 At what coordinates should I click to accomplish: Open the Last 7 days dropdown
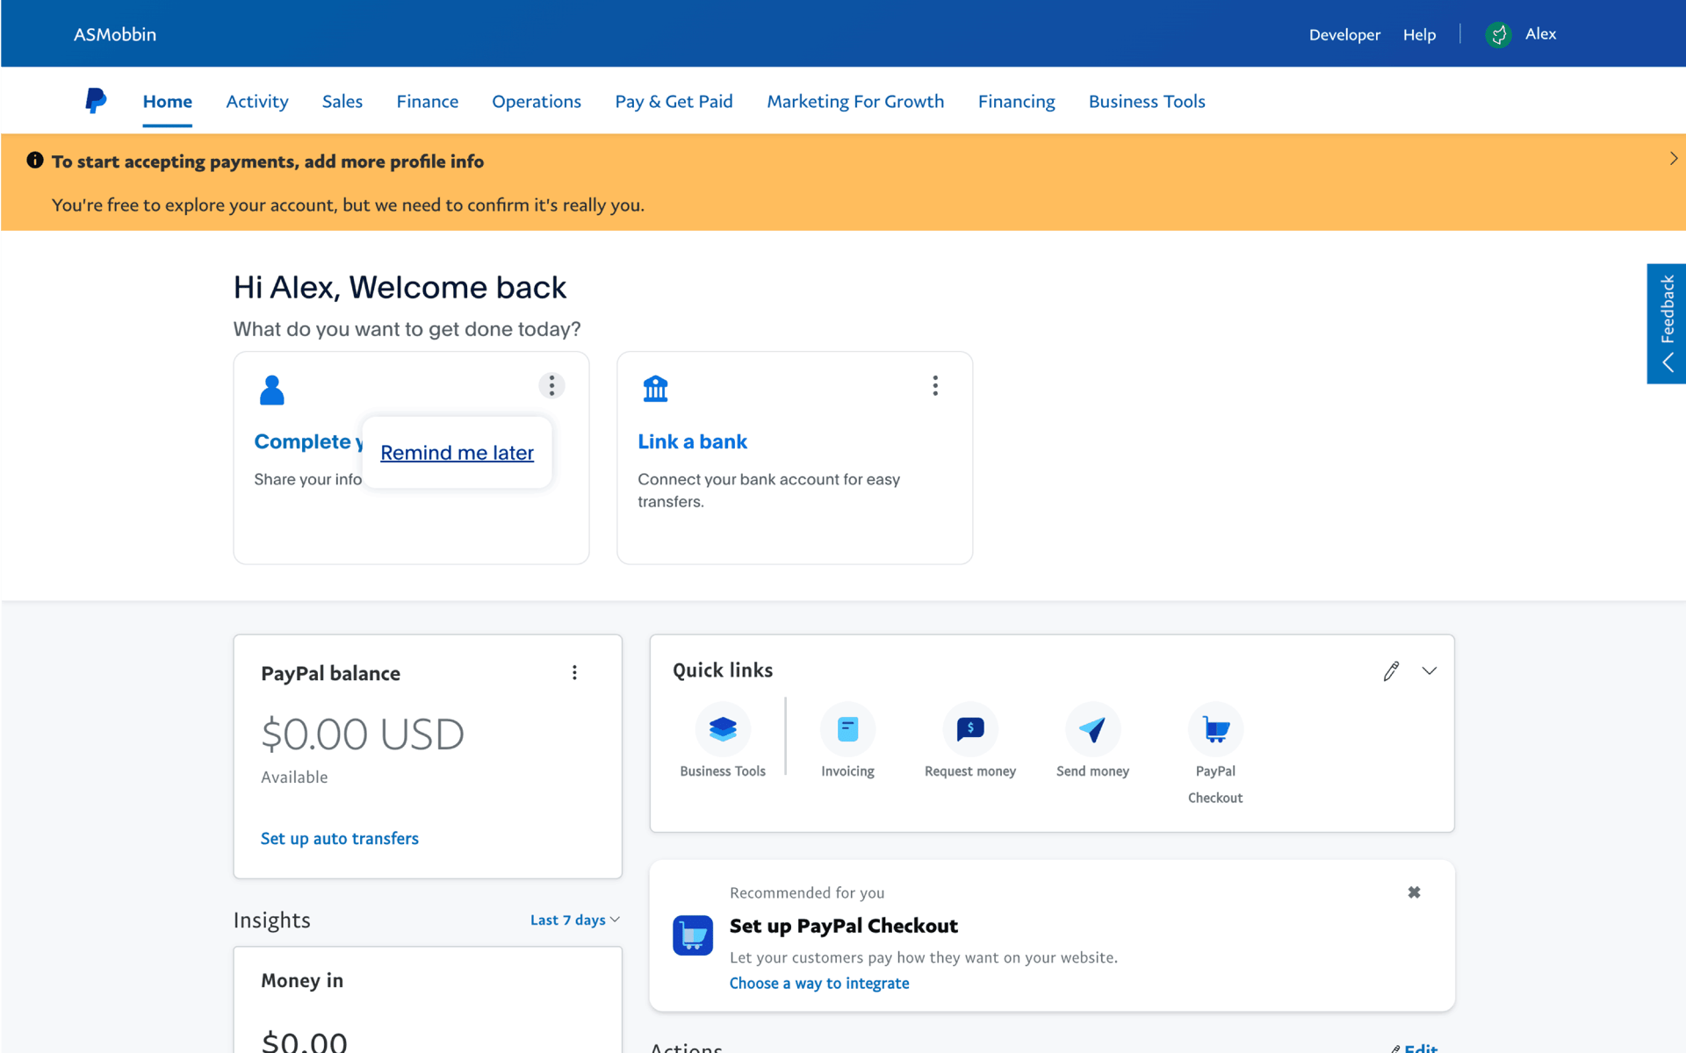click(575, 920)
